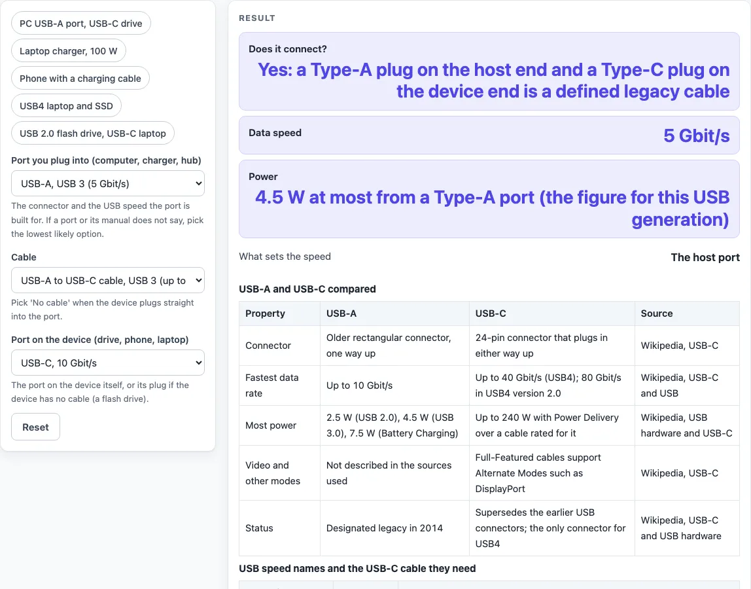The height and width of the screenshot is (589, 751).
Task: Click the 'Older rectangular connector' cell
Action: point(394,346)
